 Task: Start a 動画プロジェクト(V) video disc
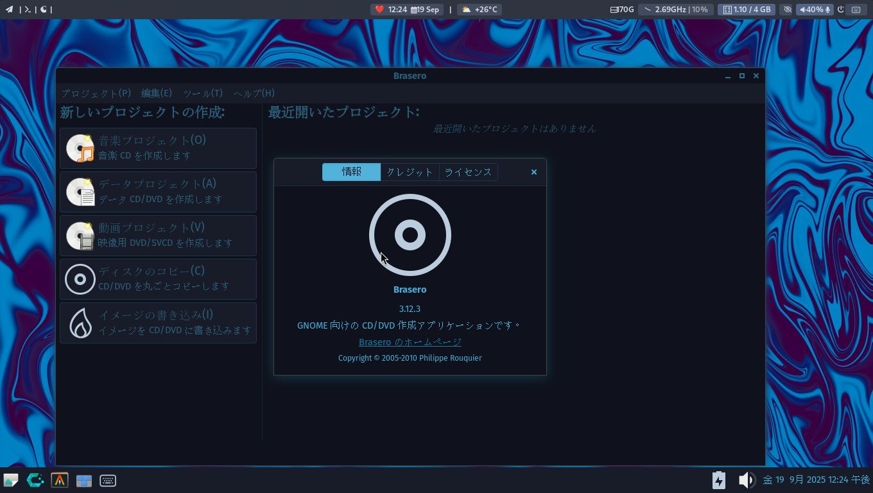[158, 236]
